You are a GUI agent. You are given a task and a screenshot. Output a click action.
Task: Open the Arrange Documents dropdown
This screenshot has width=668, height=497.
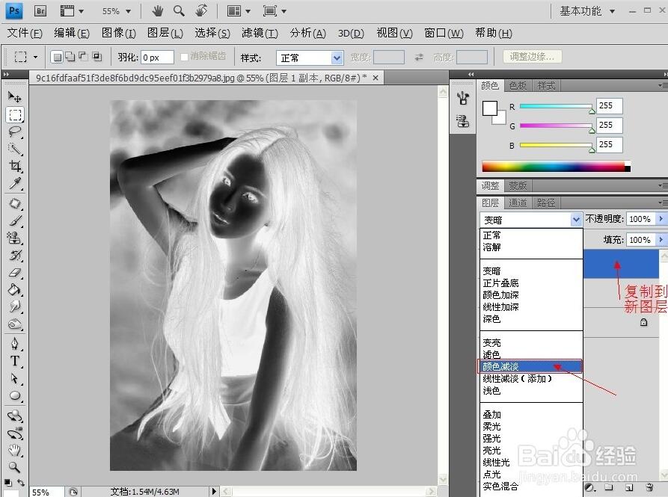pos(239,11)
